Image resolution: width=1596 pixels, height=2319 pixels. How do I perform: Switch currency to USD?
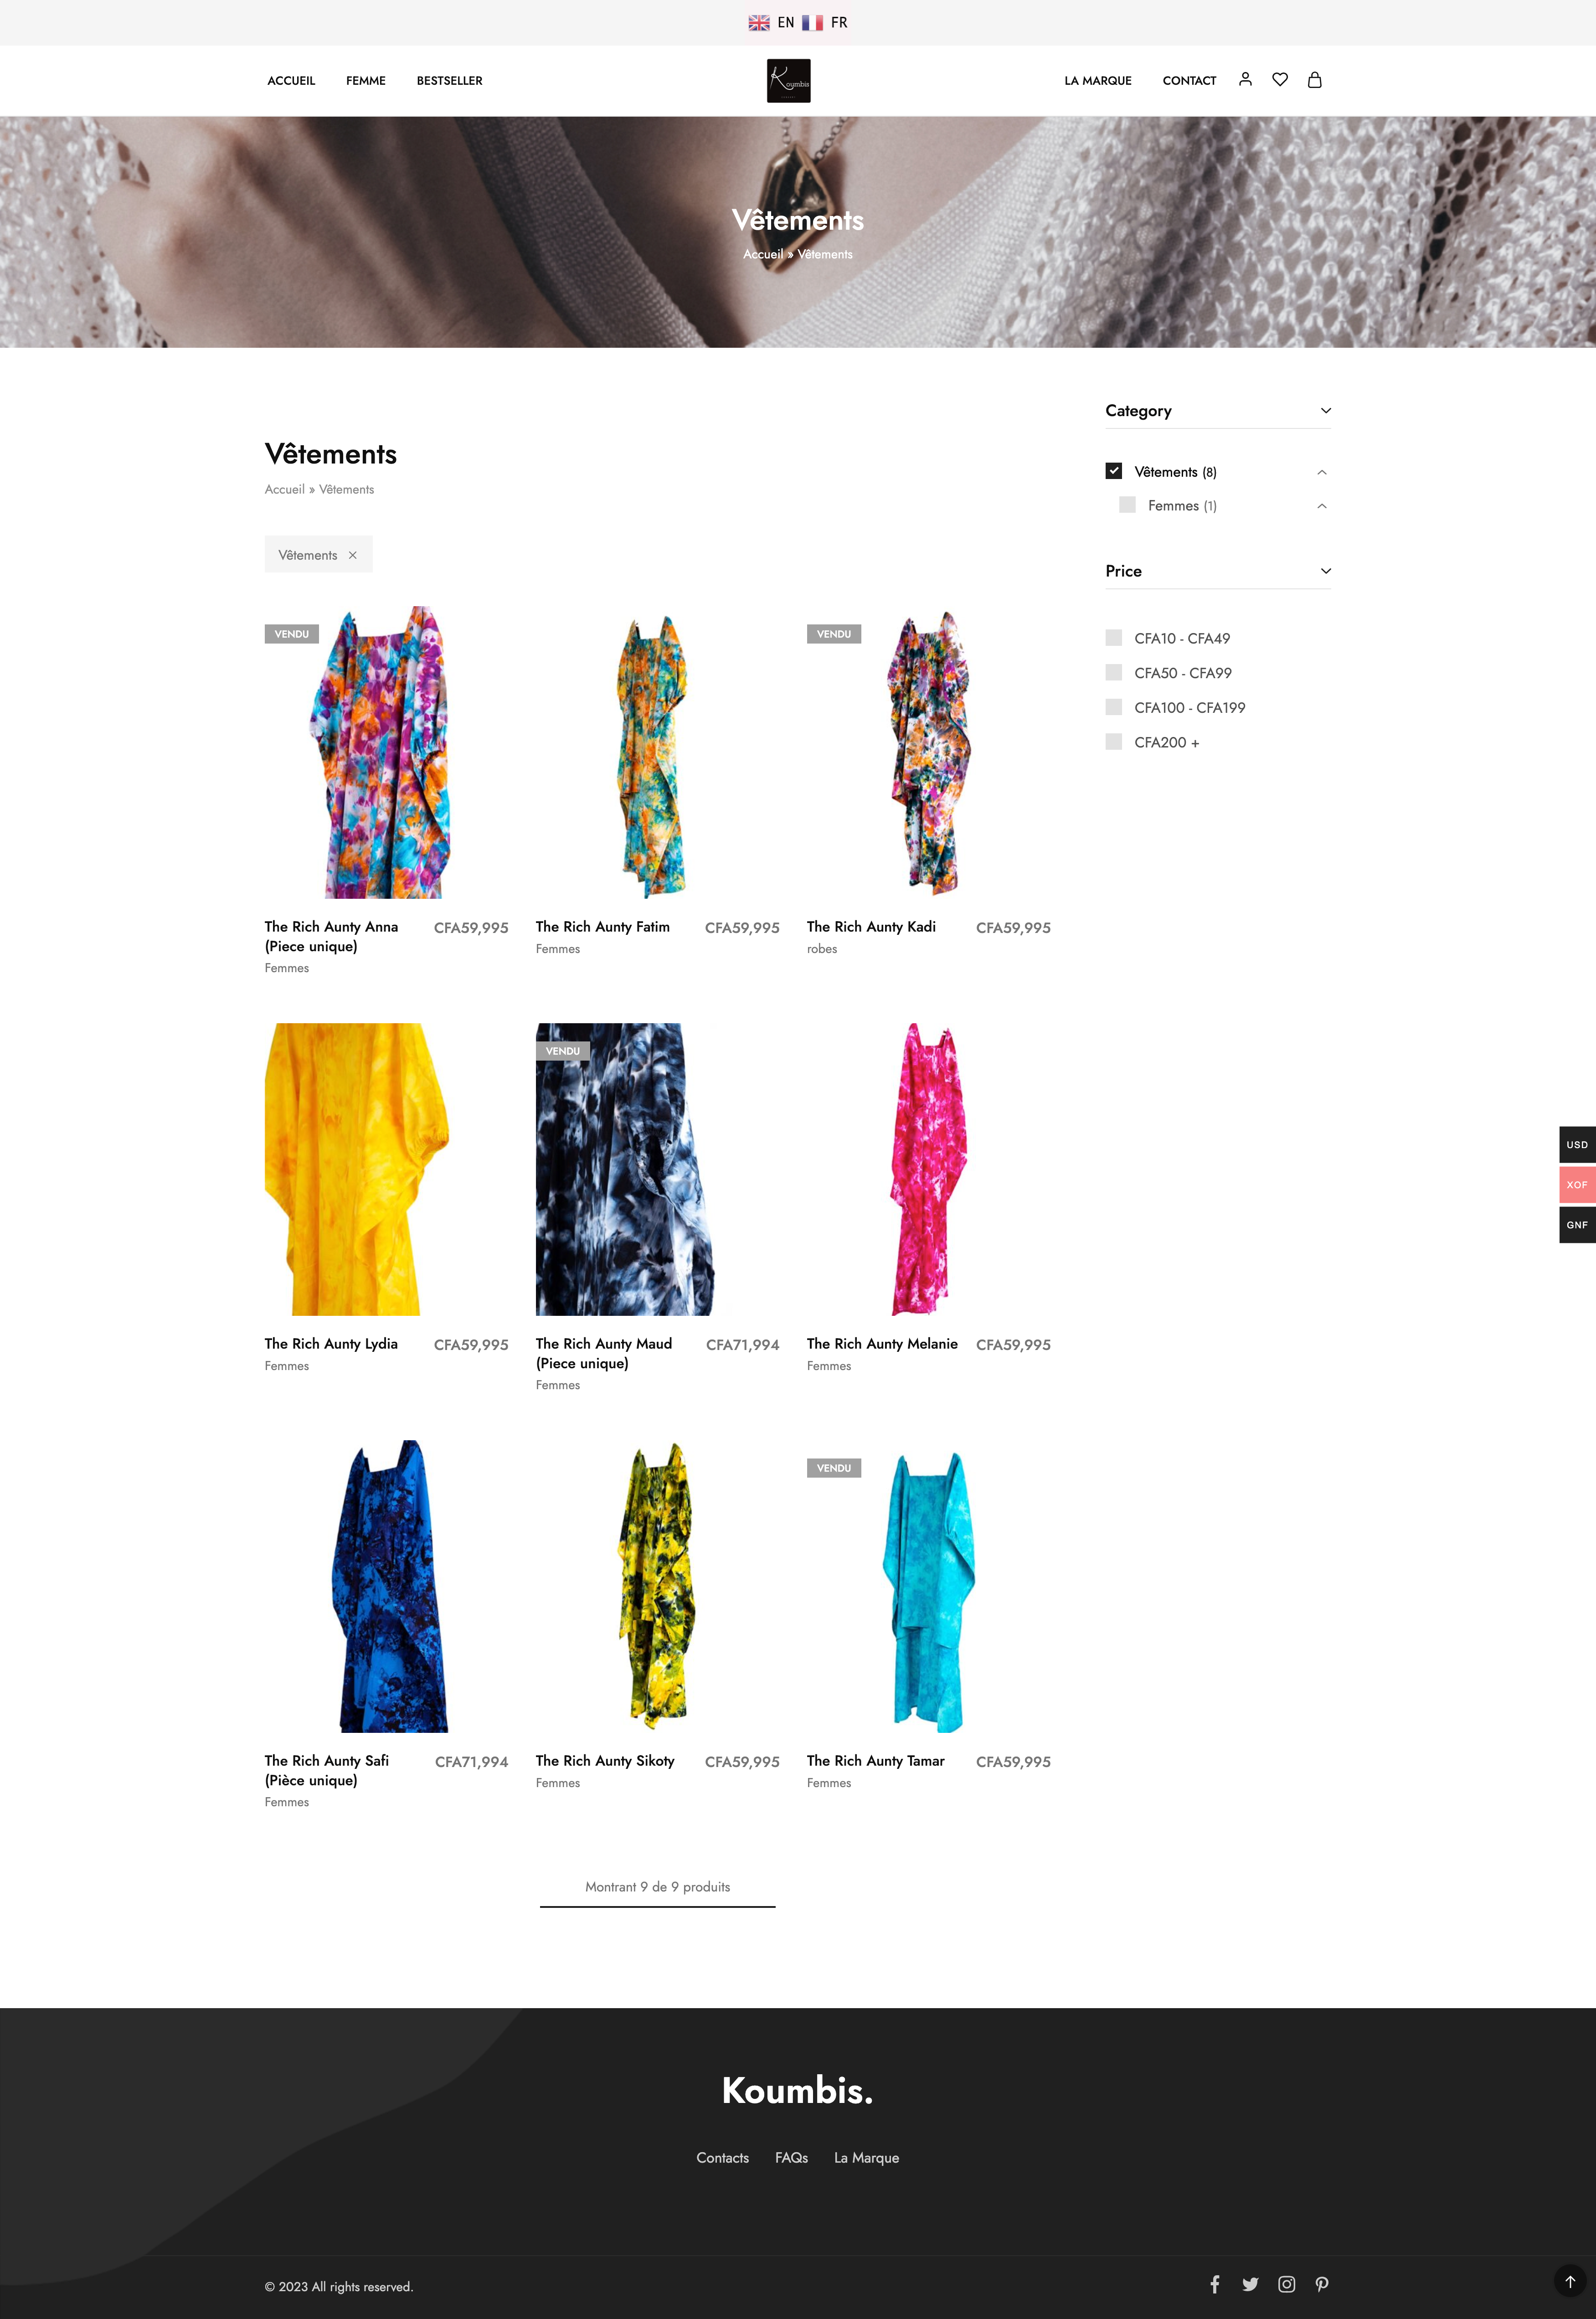pyautogui.click(x=1577, y=1145)
